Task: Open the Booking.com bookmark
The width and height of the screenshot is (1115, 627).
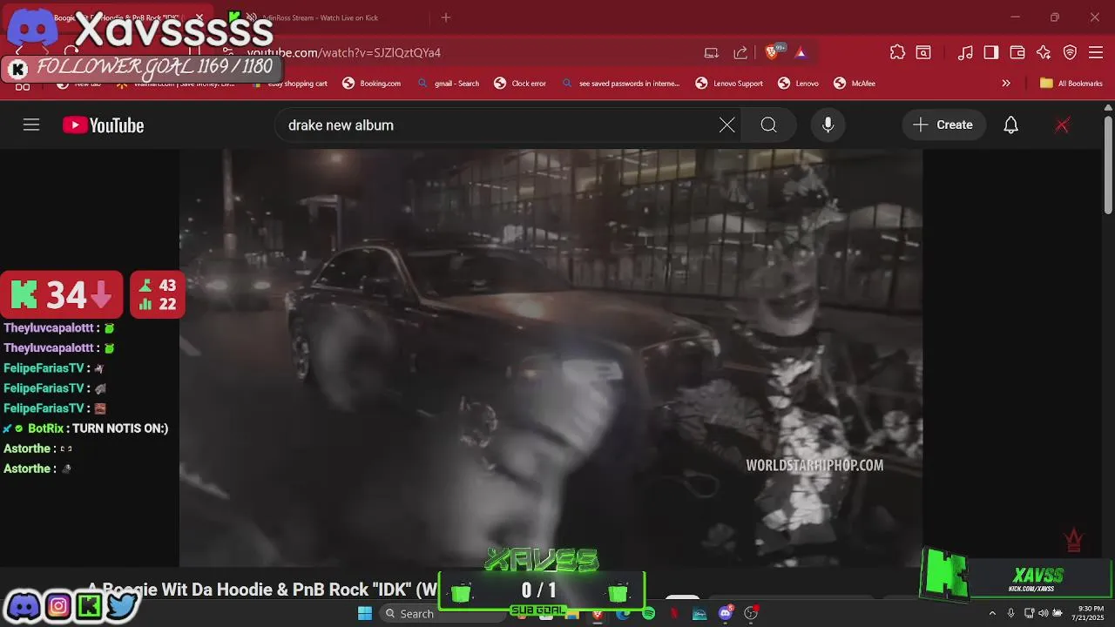Action: (371, 84)
